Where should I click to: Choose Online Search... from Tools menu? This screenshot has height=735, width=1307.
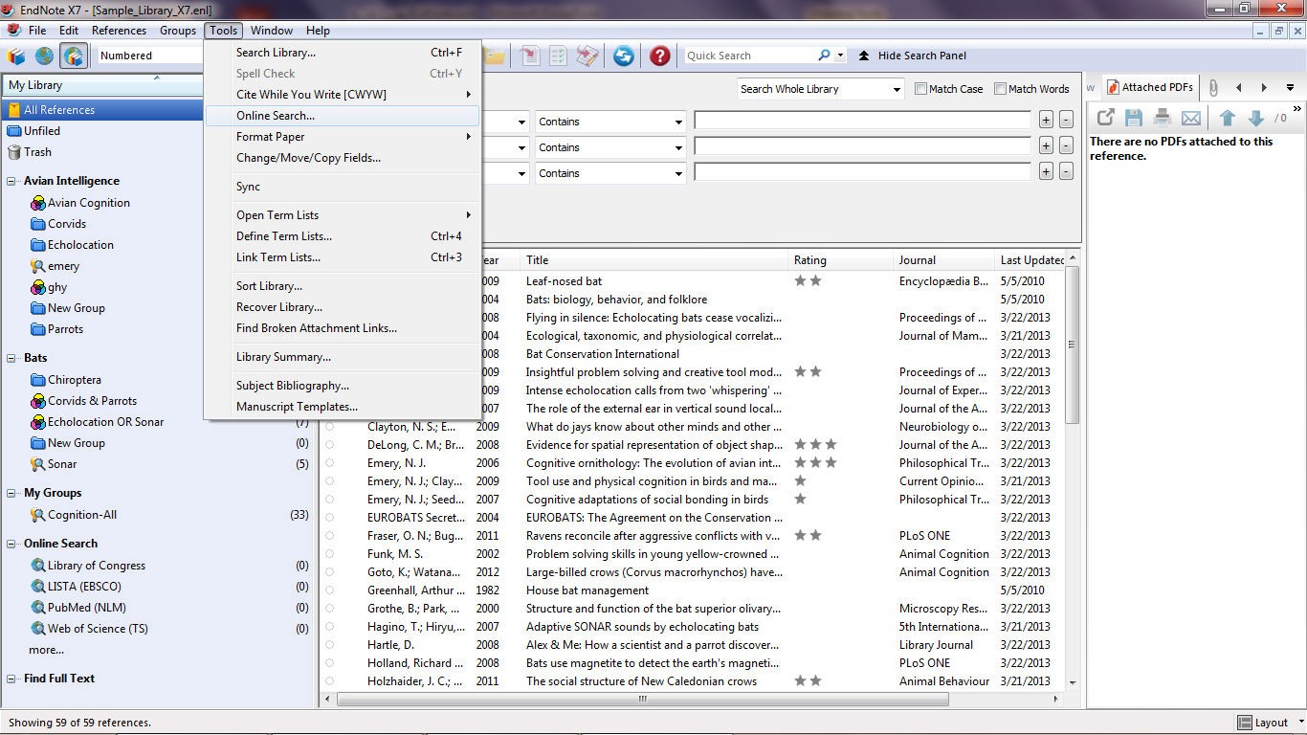tap(342, 116)
